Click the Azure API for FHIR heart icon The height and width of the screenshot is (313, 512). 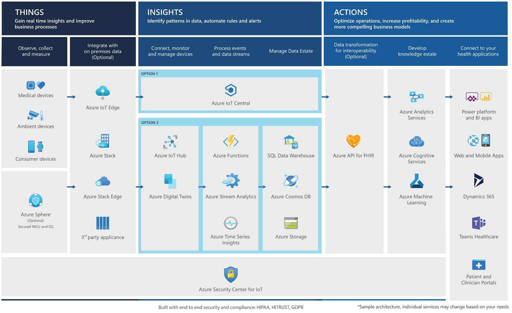coord(353,141)
